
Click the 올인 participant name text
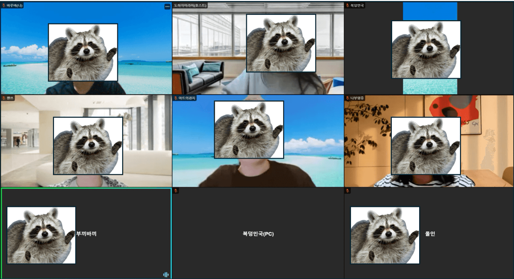click(430, 234)
